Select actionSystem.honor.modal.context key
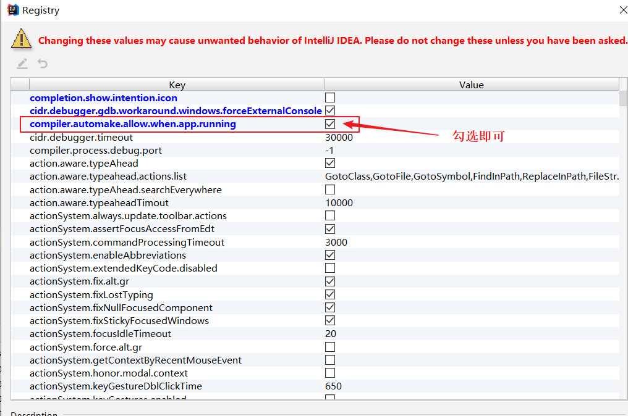The image size is (628, 416). [109, 373]
